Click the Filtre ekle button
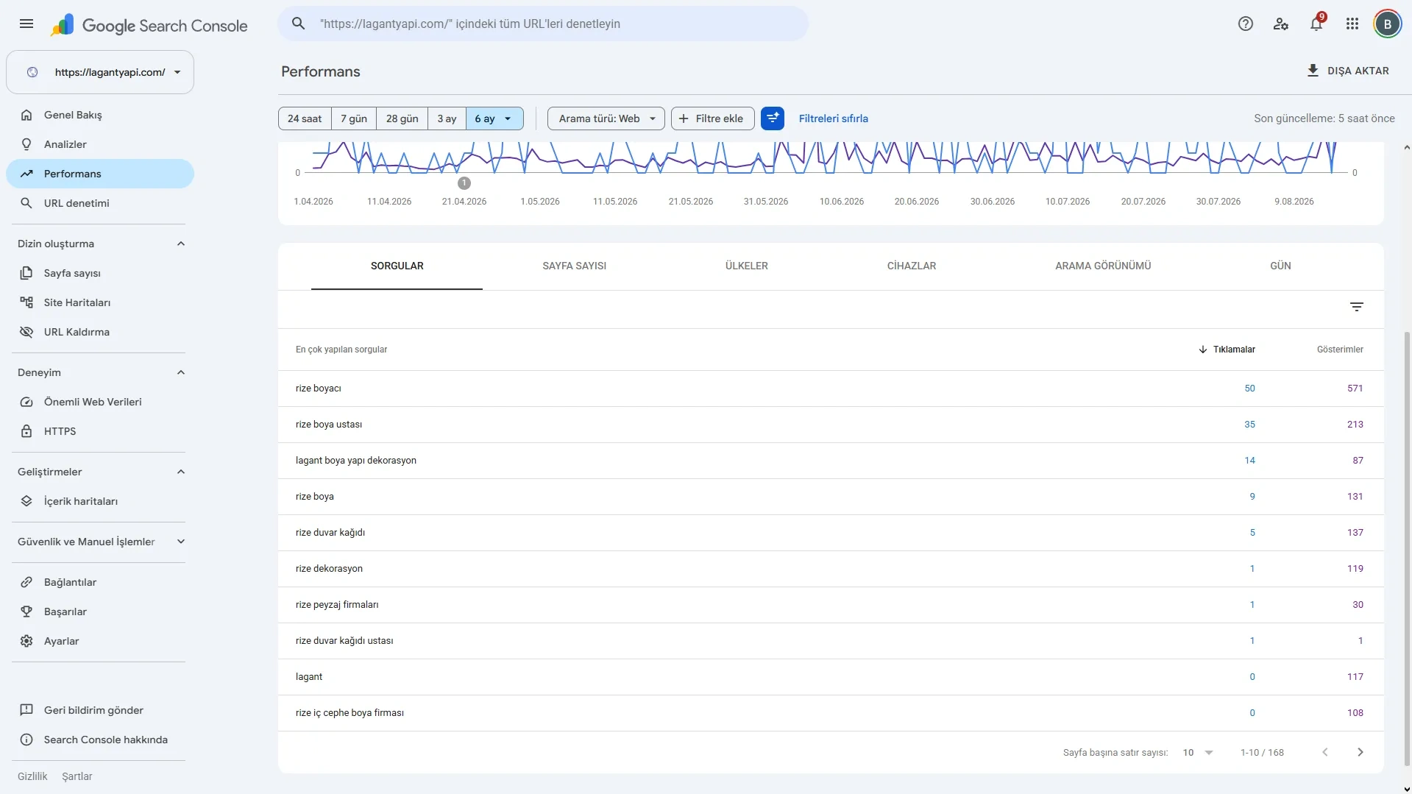The width and height of the screenshot is (1412, 794). click(712, 118)
